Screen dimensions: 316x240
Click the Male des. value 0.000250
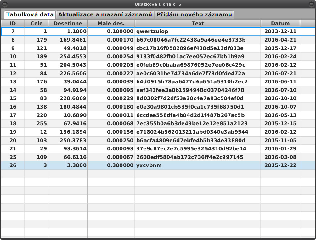111,141
